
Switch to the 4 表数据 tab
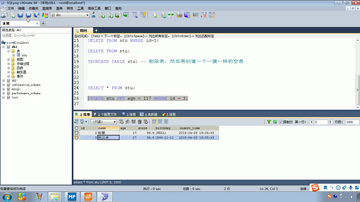[148, 114]
